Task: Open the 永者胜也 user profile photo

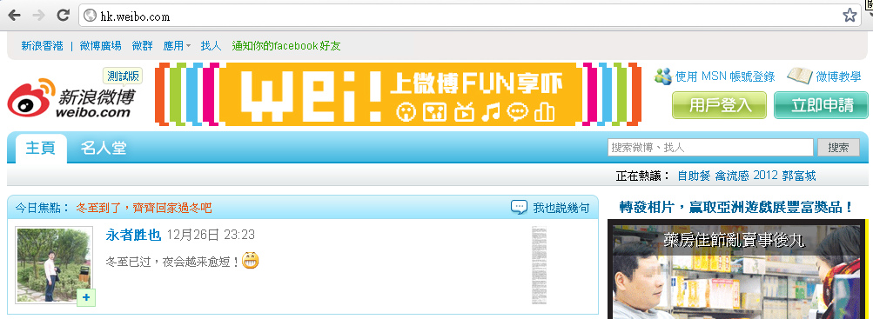Action: pyautogui.click(x=55, y=265)
